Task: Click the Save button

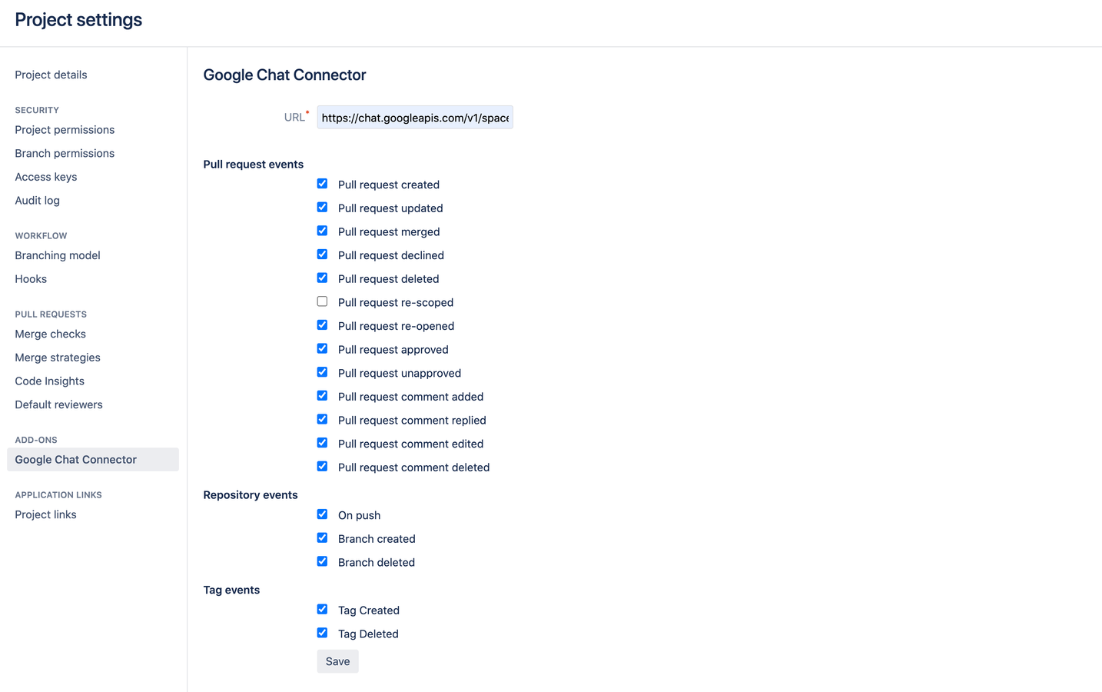Action: (x=337, y=661)
